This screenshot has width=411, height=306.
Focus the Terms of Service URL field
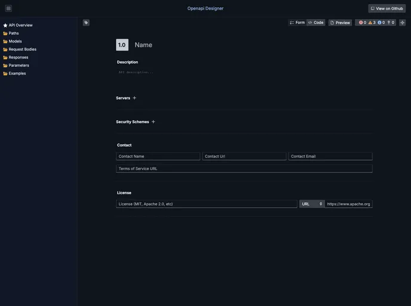(x=244, y=169)
